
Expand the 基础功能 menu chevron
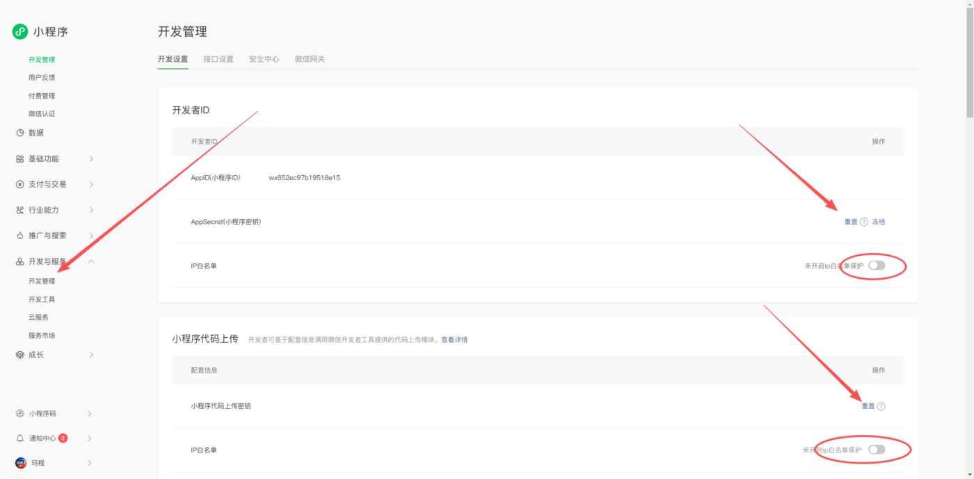click(91, 159)
